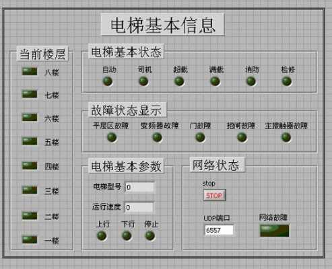Viewport: 332px width, 269px height.
Task: Click the 故障状态显示 group label
Action: 127,110
